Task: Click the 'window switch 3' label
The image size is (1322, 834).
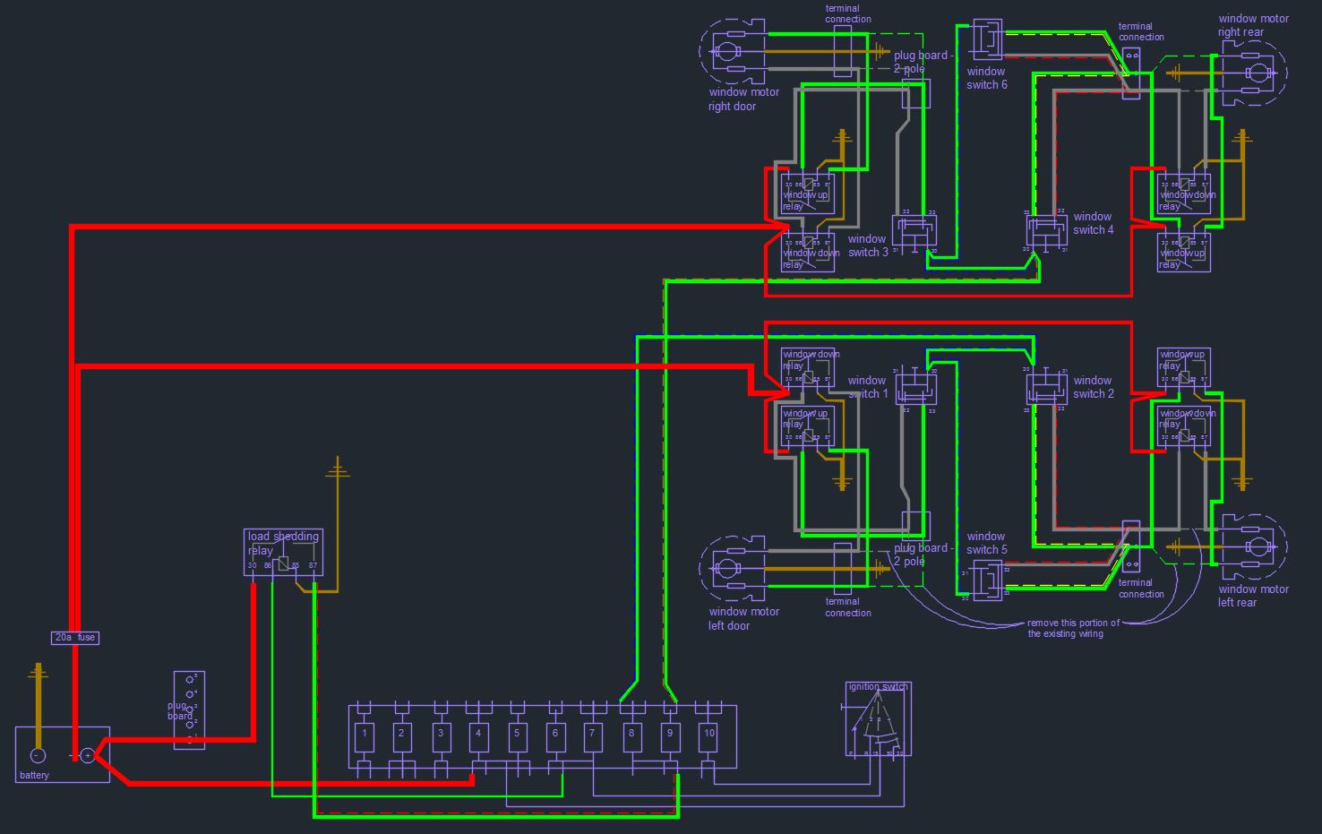Action: coord(868,245)
